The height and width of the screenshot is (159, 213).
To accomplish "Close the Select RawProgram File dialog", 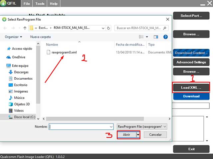I will tap(168, 19).
